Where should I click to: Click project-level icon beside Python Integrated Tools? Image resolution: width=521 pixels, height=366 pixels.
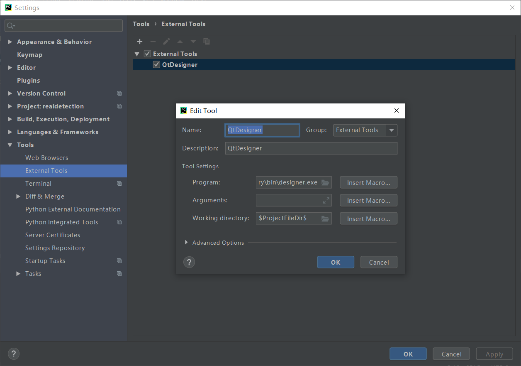(119, 222)
